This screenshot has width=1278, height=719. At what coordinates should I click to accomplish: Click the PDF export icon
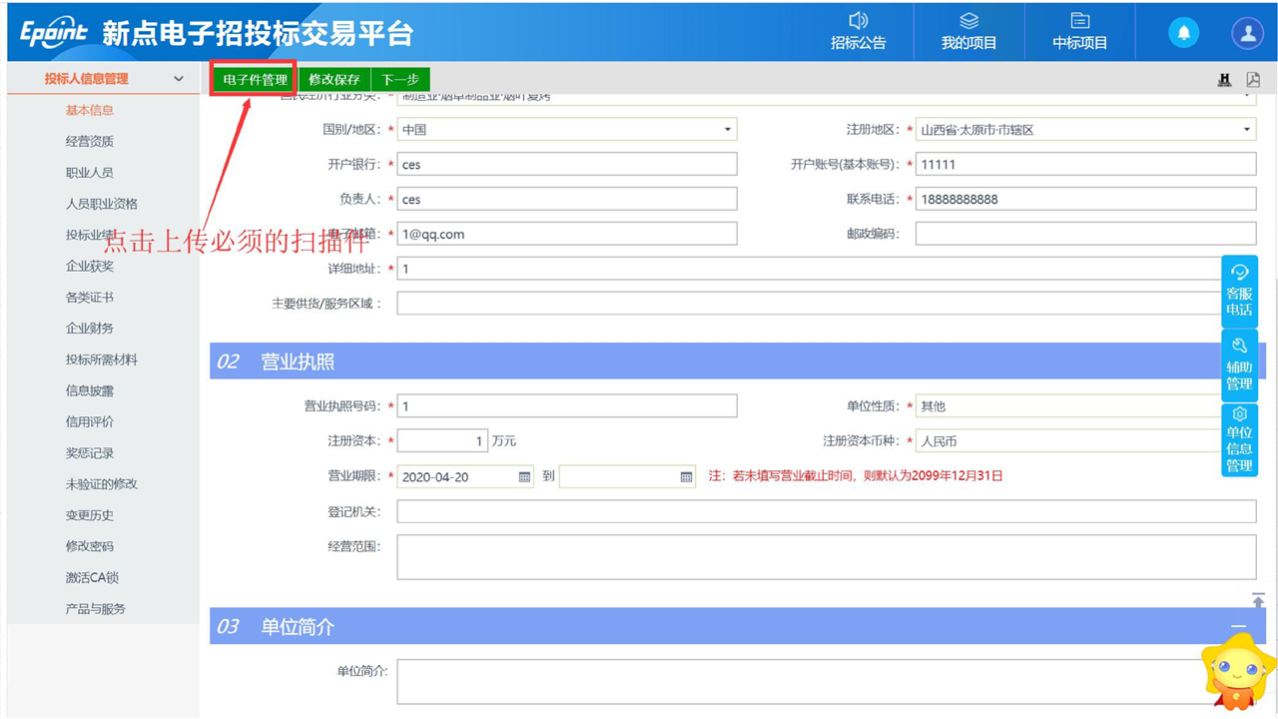click(1253, 80)
